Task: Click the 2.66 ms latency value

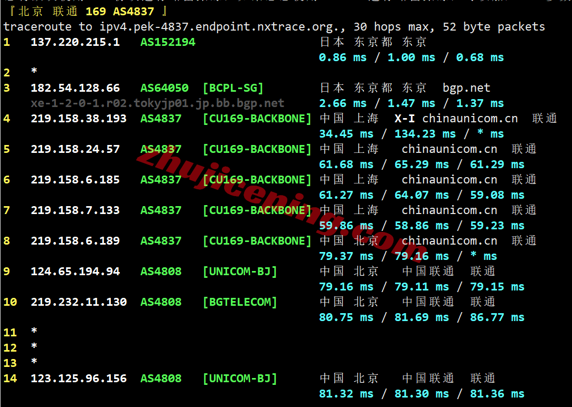Action: (343, 103)
